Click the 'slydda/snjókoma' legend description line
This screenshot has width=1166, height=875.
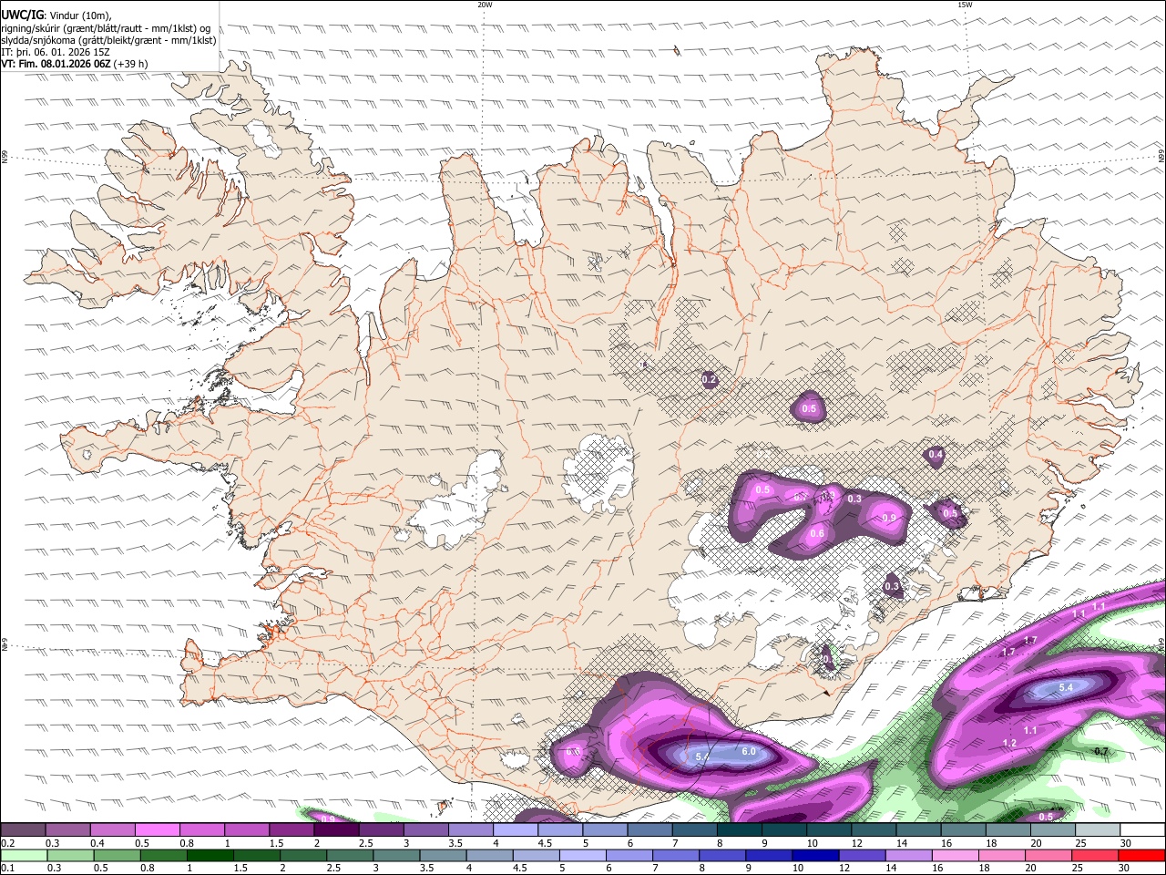(108, 40)
